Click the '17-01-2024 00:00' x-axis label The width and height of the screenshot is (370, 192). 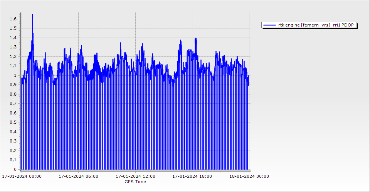pyautogui.click(x=22, y=177)
